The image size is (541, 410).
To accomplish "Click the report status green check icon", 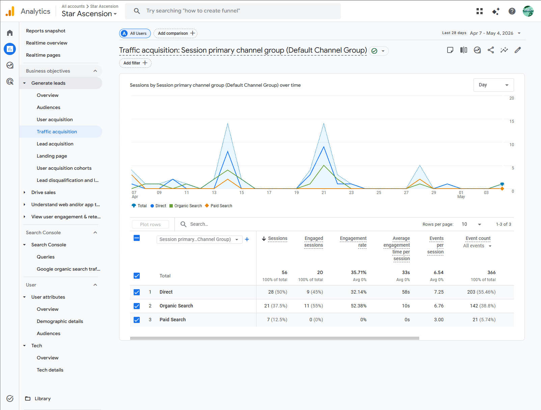I will point(374,51).
